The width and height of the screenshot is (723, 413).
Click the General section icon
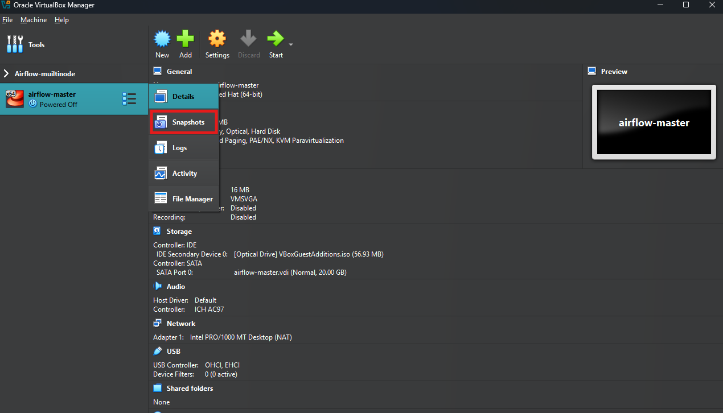coord(157,71)
